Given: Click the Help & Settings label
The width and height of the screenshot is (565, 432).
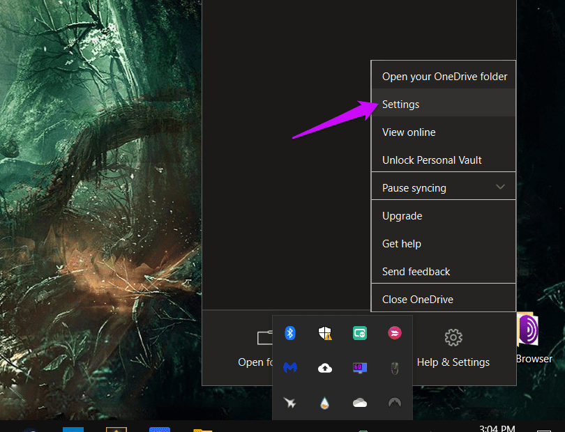Looking at the screenshot, I should point(453,362).
